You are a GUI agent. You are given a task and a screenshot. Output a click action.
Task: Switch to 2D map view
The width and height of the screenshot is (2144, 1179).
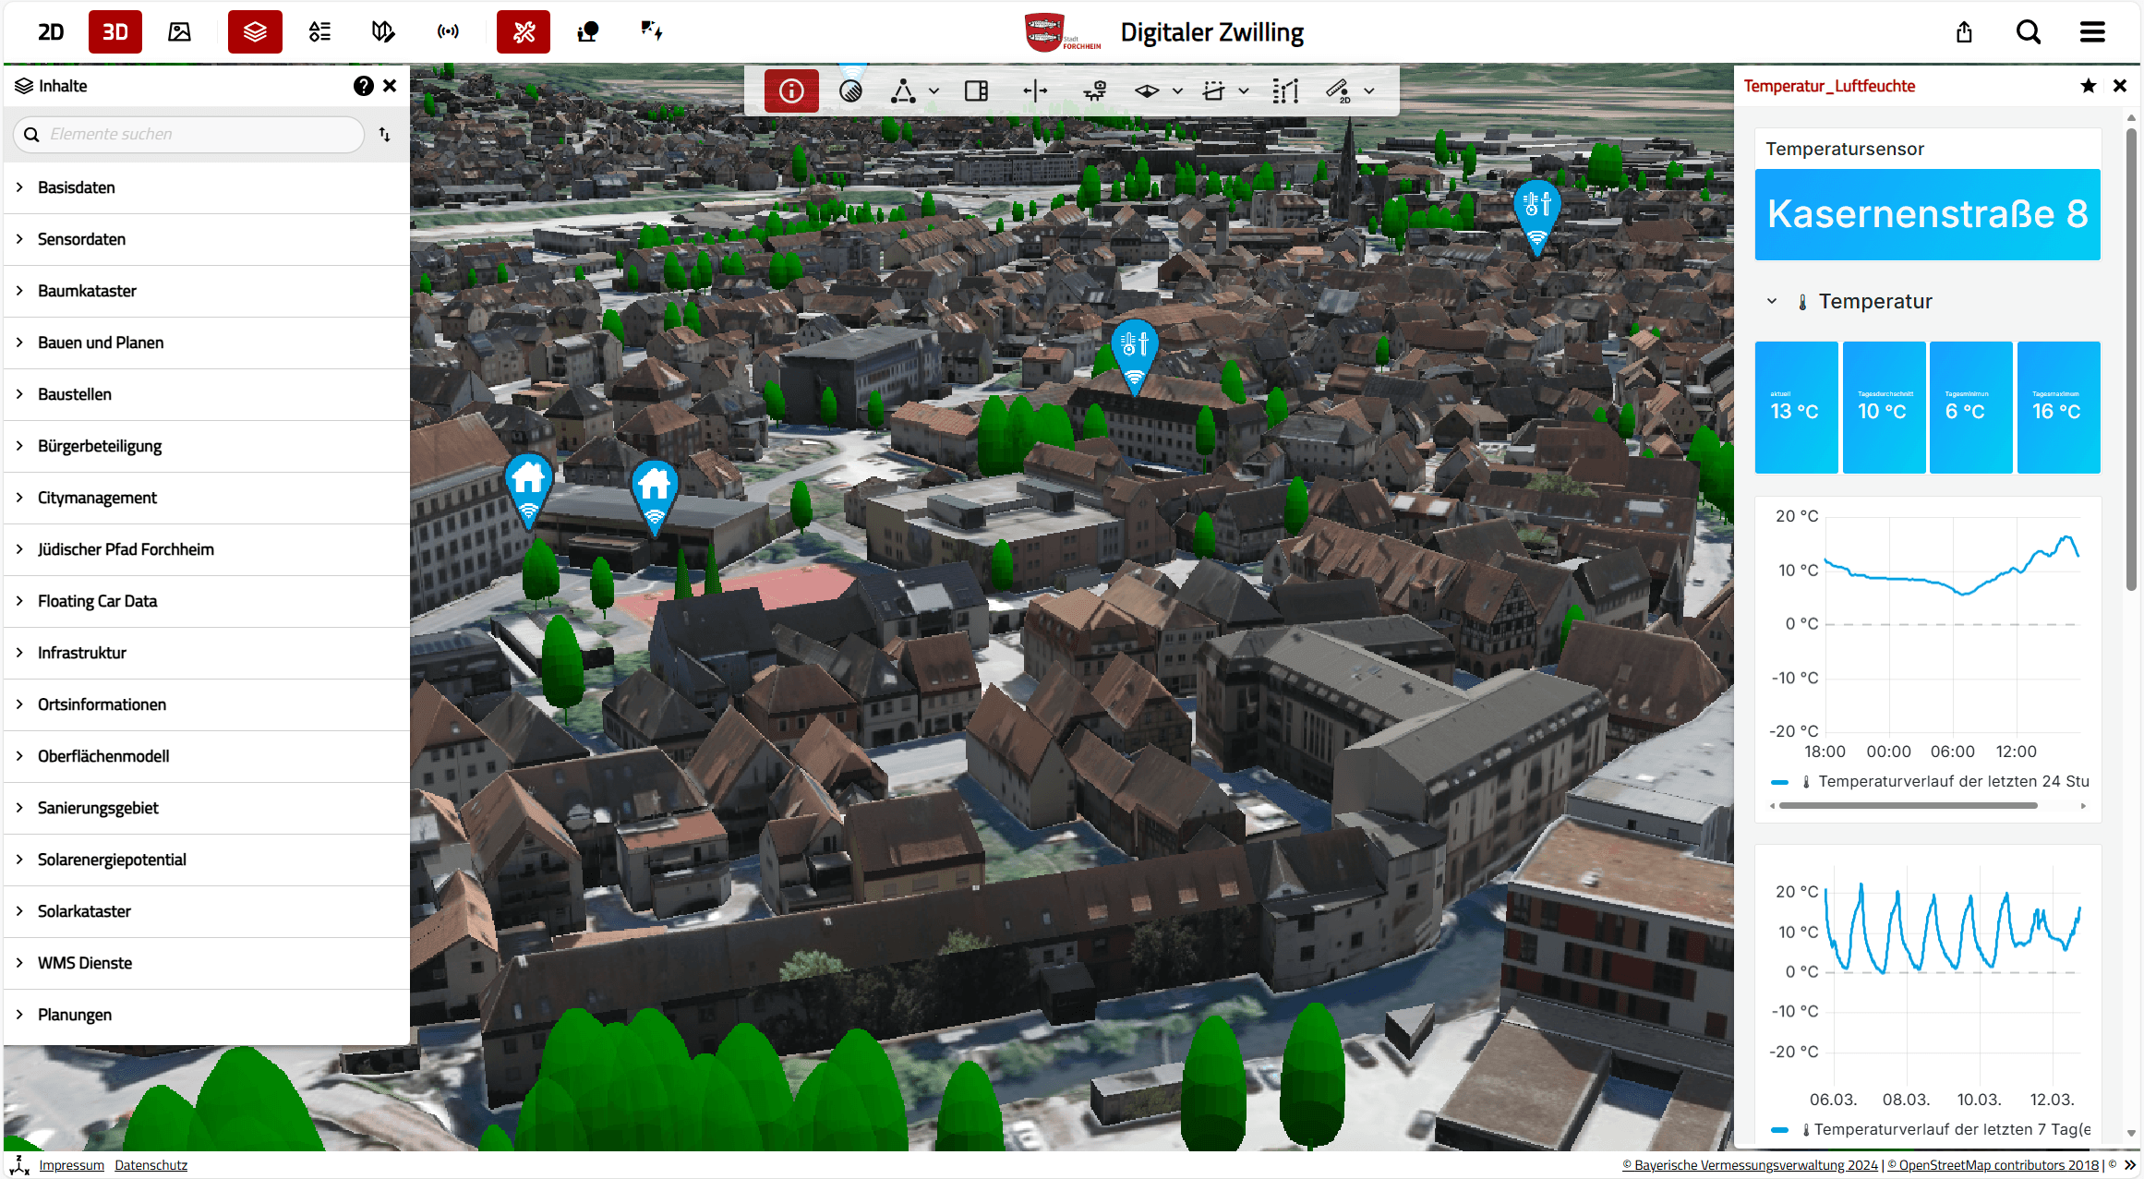click(51, 32)
